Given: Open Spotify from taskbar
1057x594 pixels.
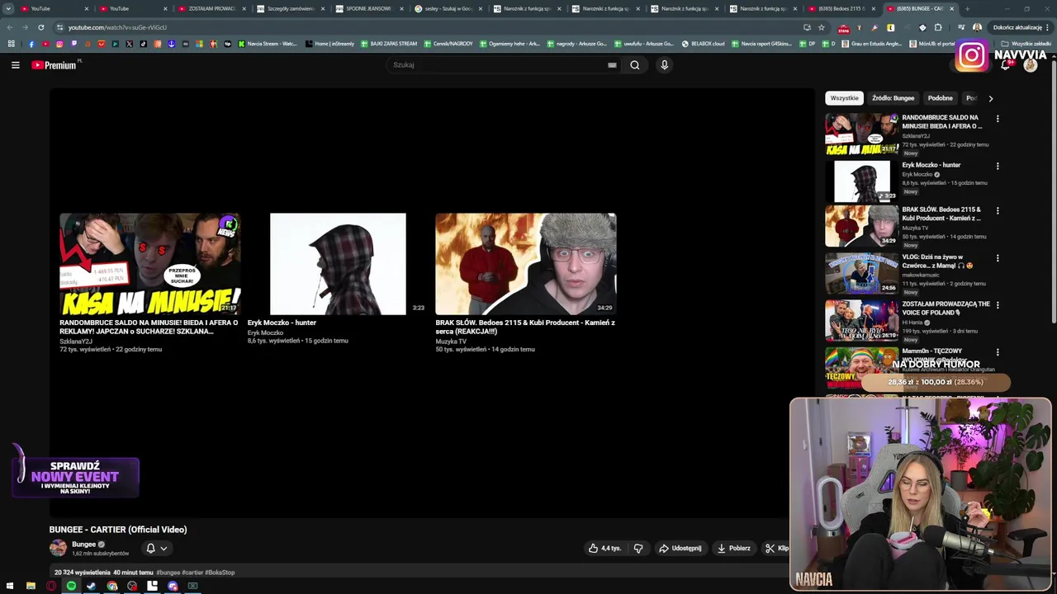Looking at the screenshot, I should coord(71,586).
